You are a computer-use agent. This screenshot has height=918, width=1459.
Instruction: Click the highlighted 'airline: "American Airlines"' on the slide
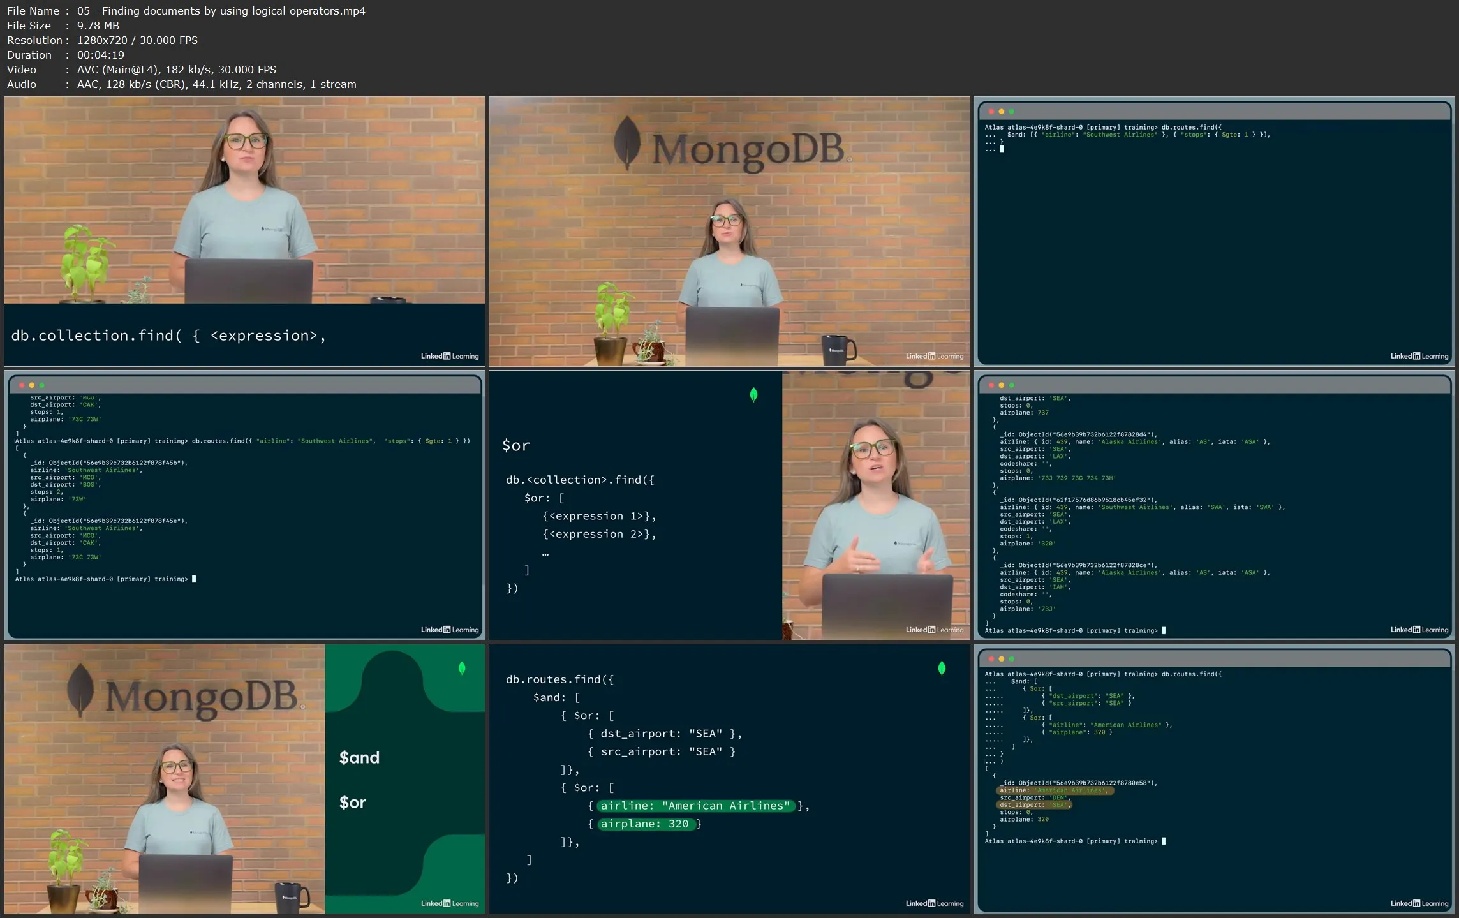point(695,806)
